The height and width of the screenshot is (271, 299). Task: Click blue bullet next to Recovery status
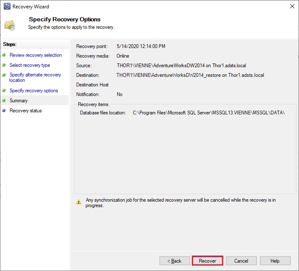pyautogui.click(x=4, y=111)
